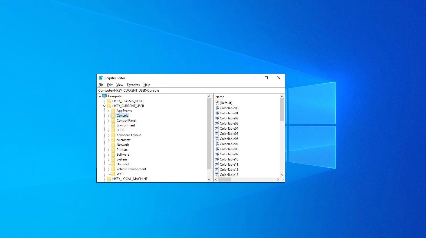Collapse the Computer root node
Screen dimensions: 426x238
100,96
